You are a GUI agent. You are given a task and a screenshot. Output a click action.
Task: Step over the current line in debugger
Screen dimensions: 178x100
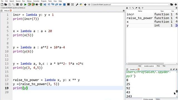pos(49,4)
